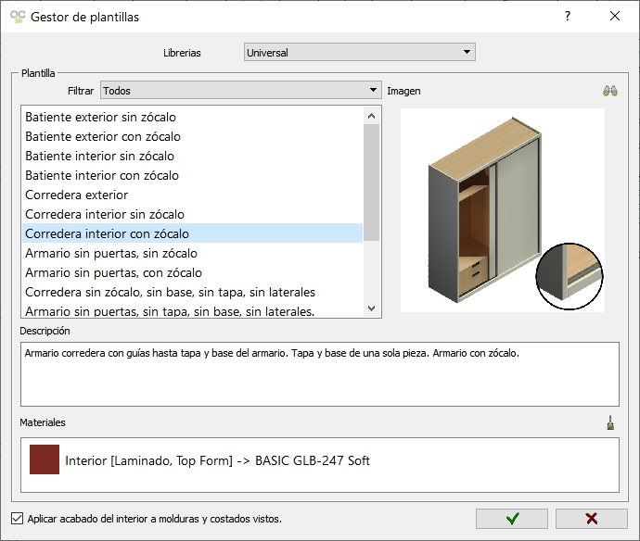This screenshot has height=541, width=640.
Task: Click the paintbrush materials icon
Action: tap(610, 422)
